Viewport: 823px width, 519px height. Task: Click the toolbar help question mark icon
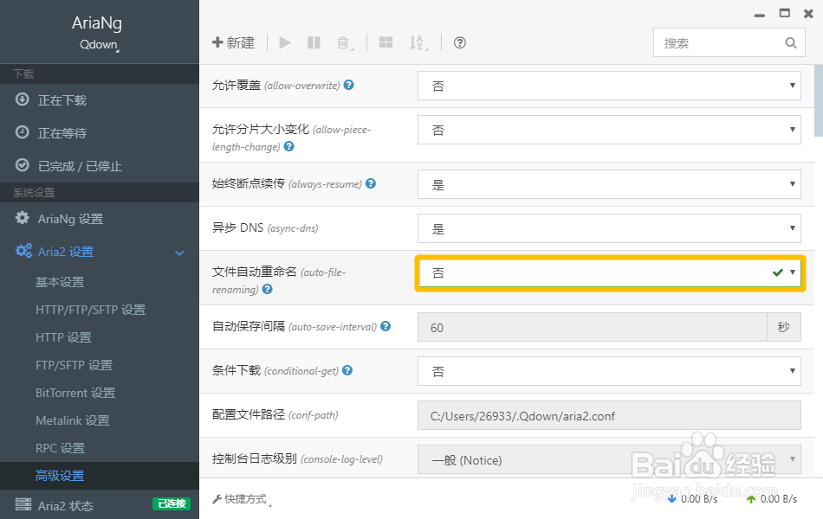[x=460, y=42]
